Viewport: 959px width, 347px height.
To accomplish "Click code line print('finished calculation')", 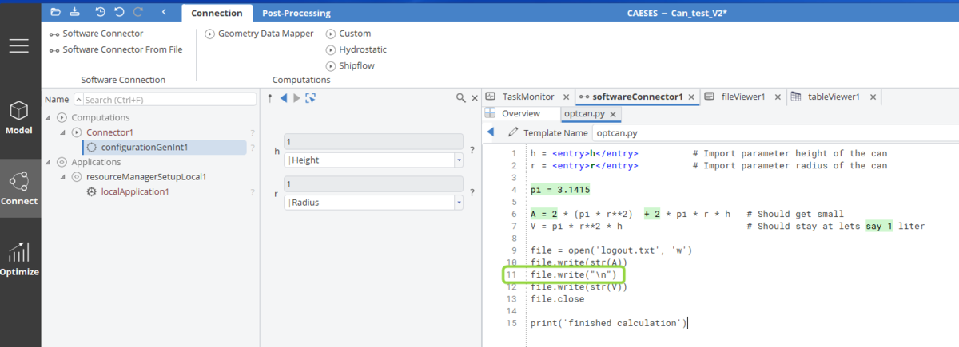I will [608, 322].
